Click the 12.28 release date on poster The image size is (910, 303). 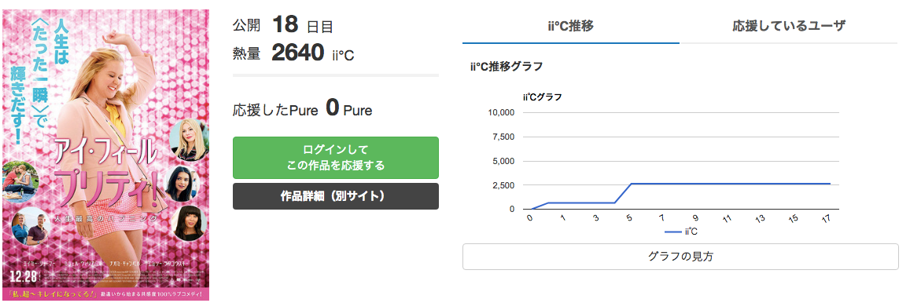click(x=20, y=273)
